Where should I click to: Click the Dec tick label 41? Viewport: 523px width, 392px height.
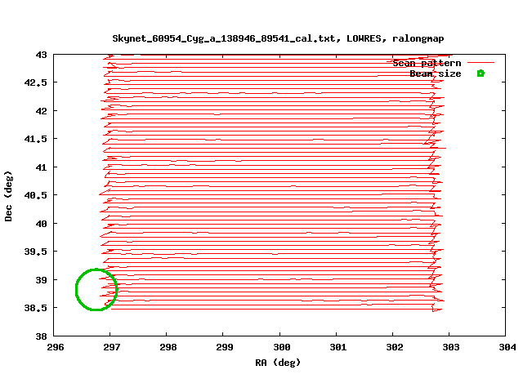click(x=42, y=167)
